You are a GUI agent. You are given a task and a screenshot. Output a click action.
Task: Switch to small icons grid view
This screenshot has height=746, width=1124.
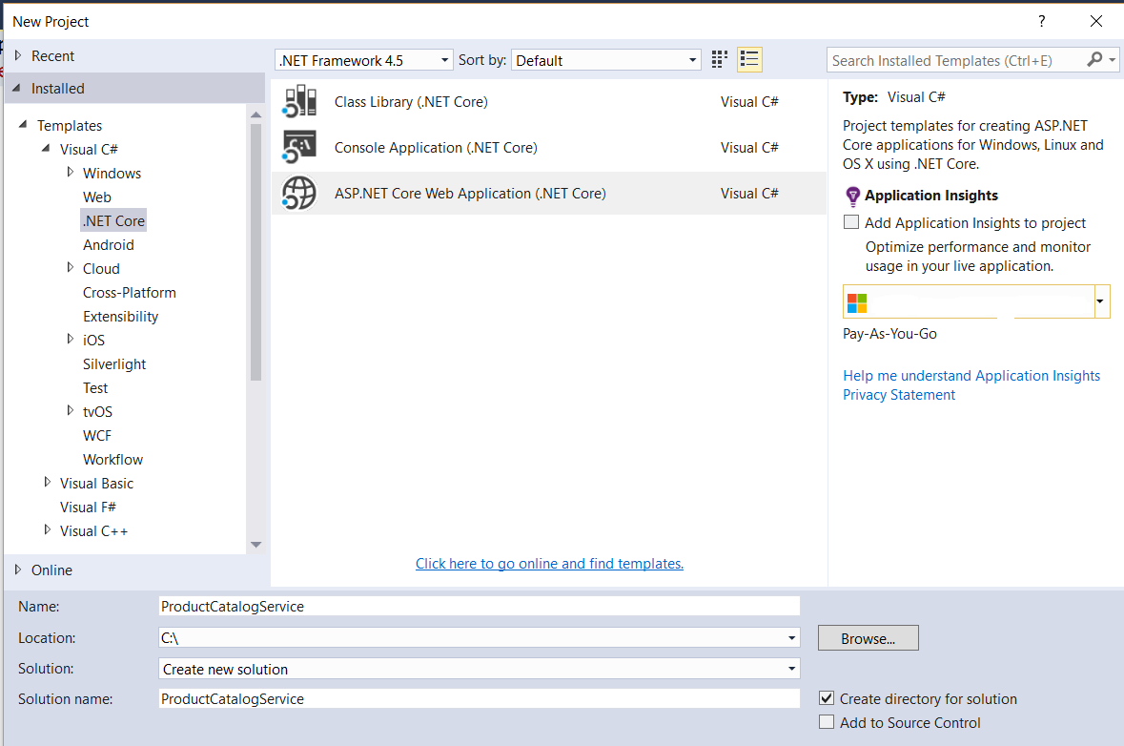[719, 59]
